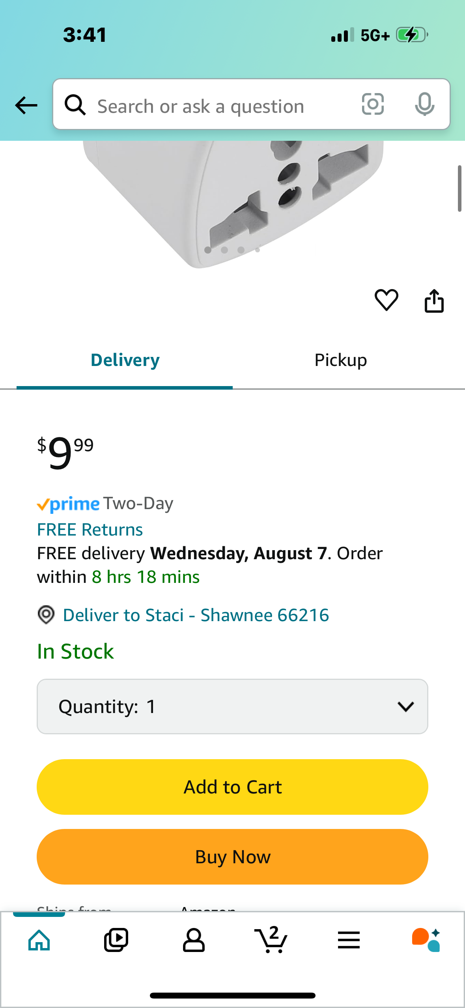
Task: Go to Amazon home tab
Action: tap(39, 940)
